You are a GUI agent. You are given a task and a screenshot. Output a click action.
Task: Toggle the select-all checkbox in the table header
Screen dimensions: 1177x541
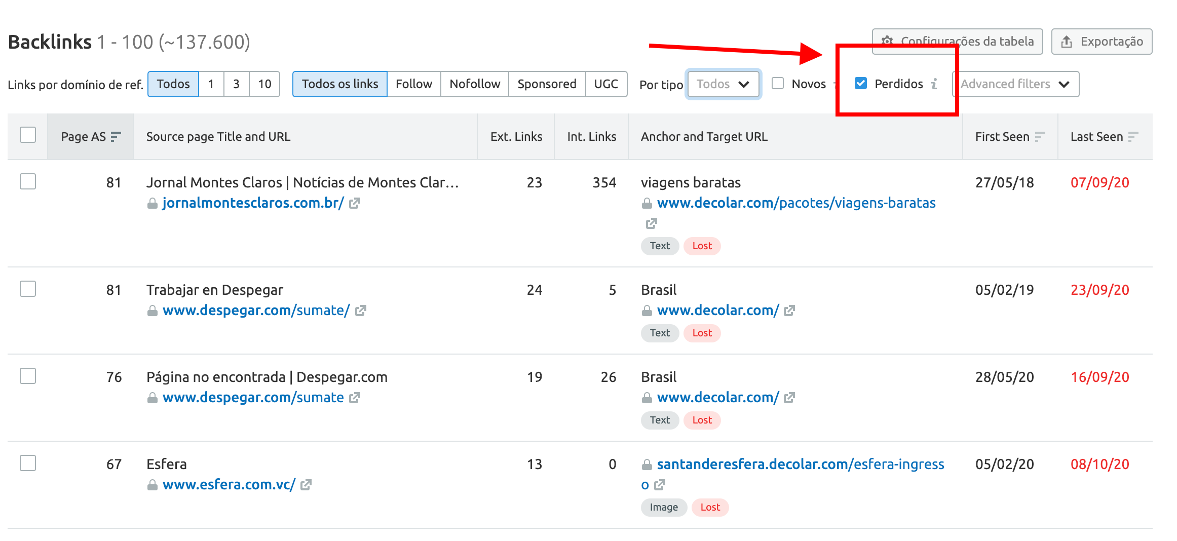28,135
